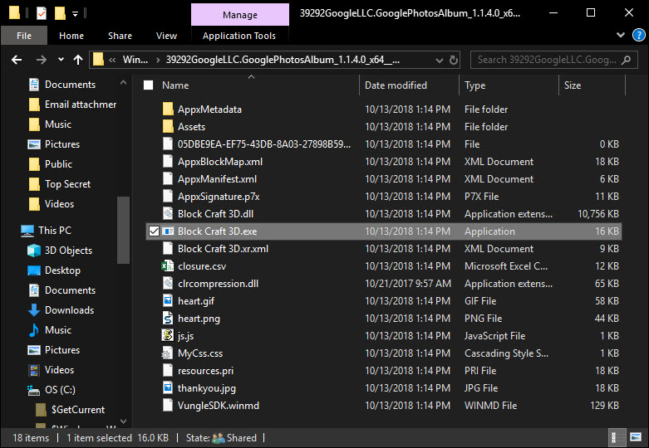
Task: Click the search box input field
Action: point(549,60)
